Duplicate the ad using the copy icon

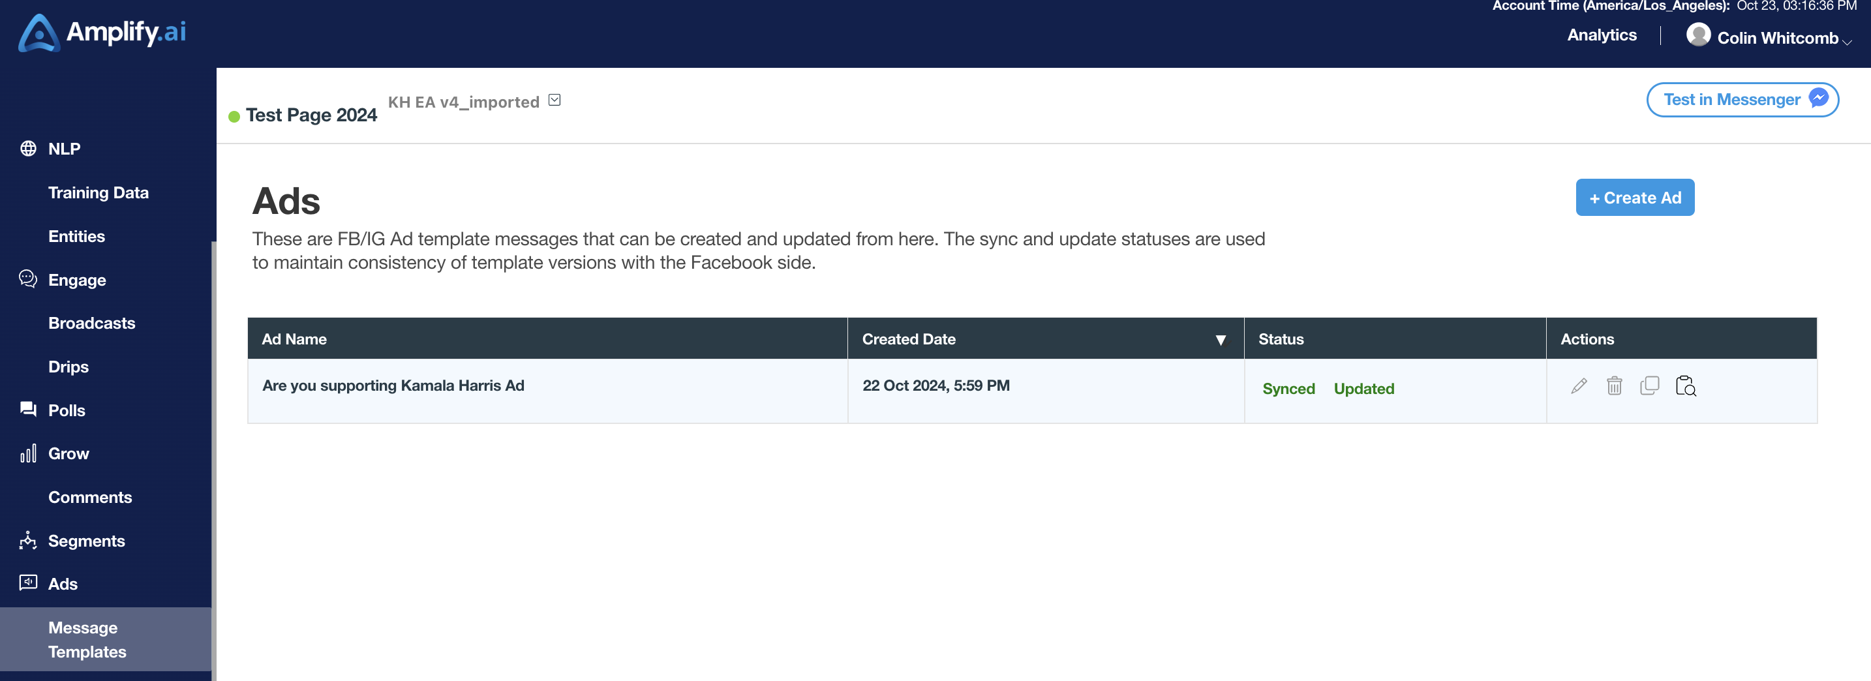pos(1649,386)
